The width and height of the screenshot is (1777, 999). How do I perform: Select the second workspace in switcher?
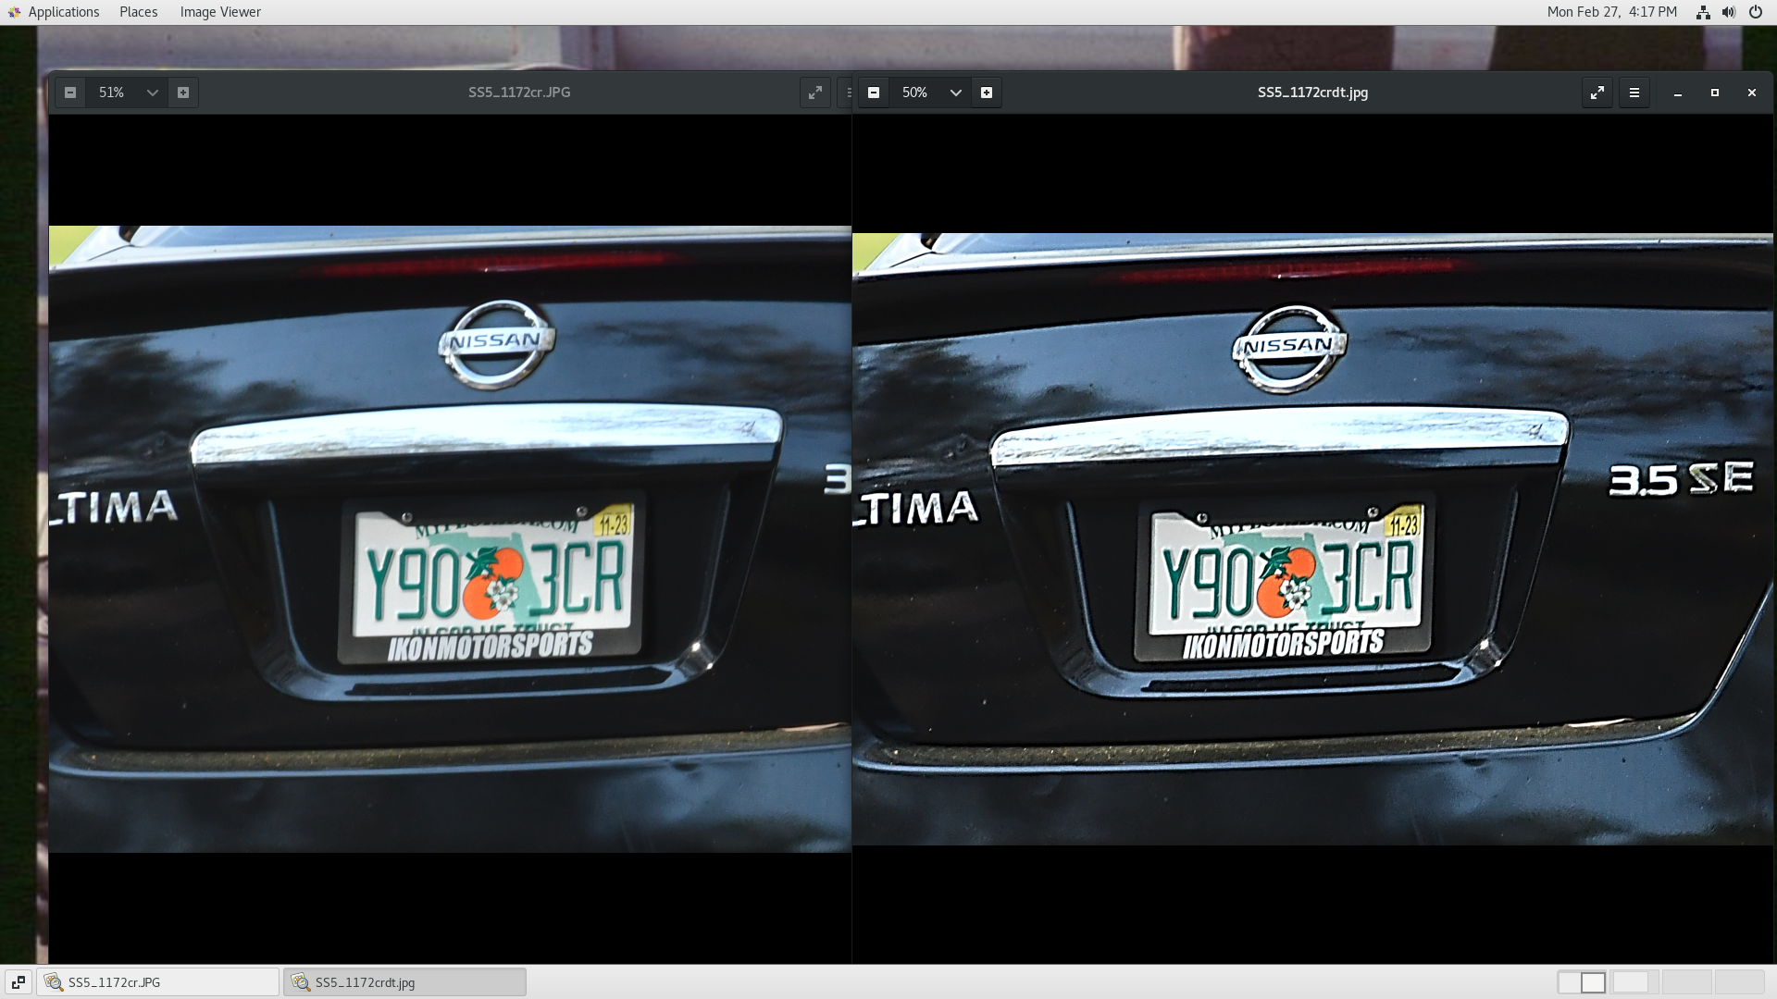tap(1634, 982)
